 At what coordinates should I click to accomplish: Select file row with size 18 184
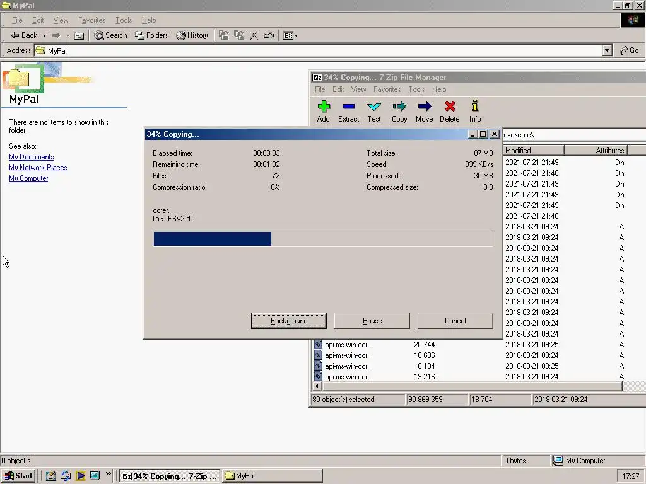click(x=469, y=366)
